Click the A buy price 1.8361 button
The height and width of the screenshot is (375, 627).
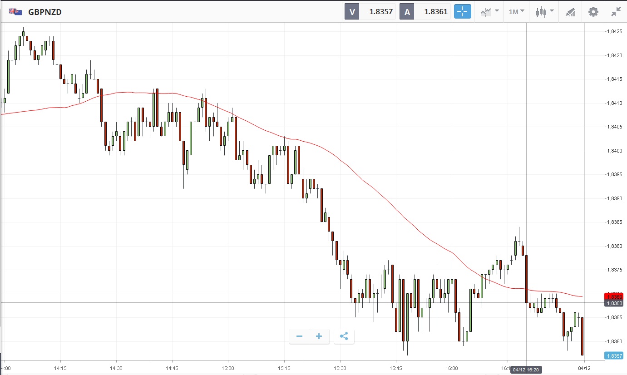tap(425, 12)
